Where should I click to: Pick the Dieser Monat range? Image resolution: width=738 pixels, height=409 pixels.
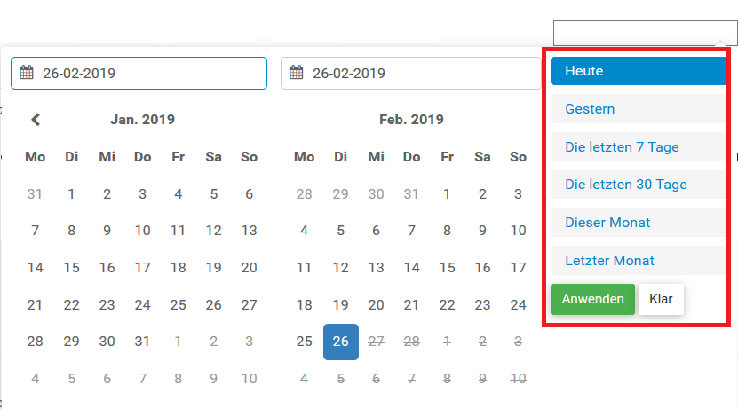(x=638, y=223)
